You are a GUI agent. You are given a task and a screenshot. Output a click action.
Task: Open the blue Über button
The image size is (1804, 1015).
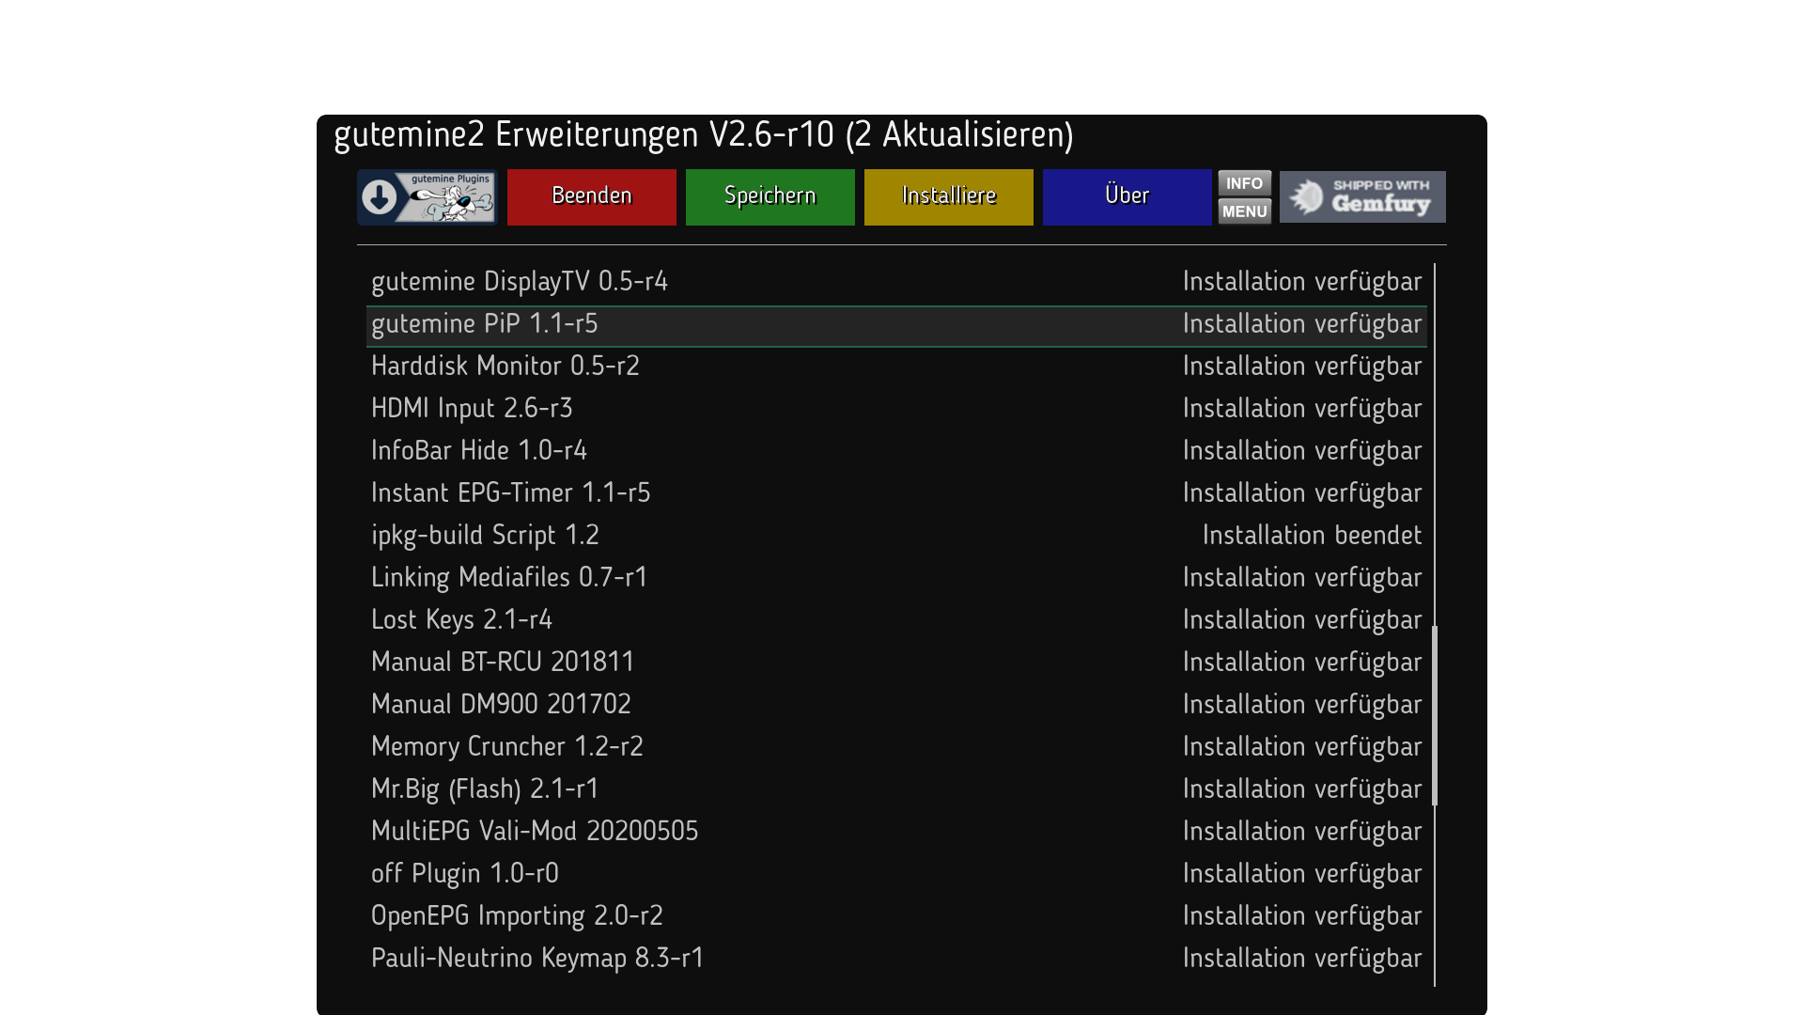click(x=1127, y=197)
